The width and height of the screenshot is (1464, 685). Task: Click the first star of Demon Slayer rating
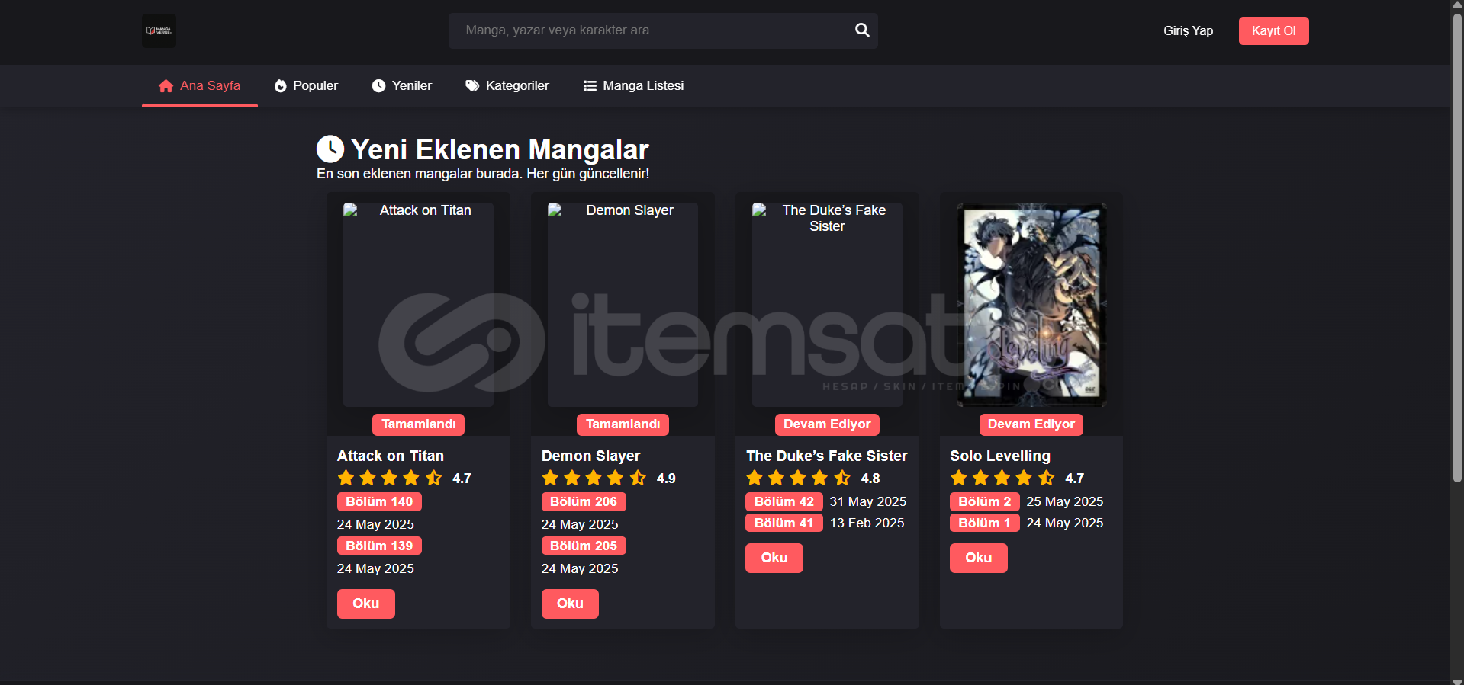click(x=550, y=478)
